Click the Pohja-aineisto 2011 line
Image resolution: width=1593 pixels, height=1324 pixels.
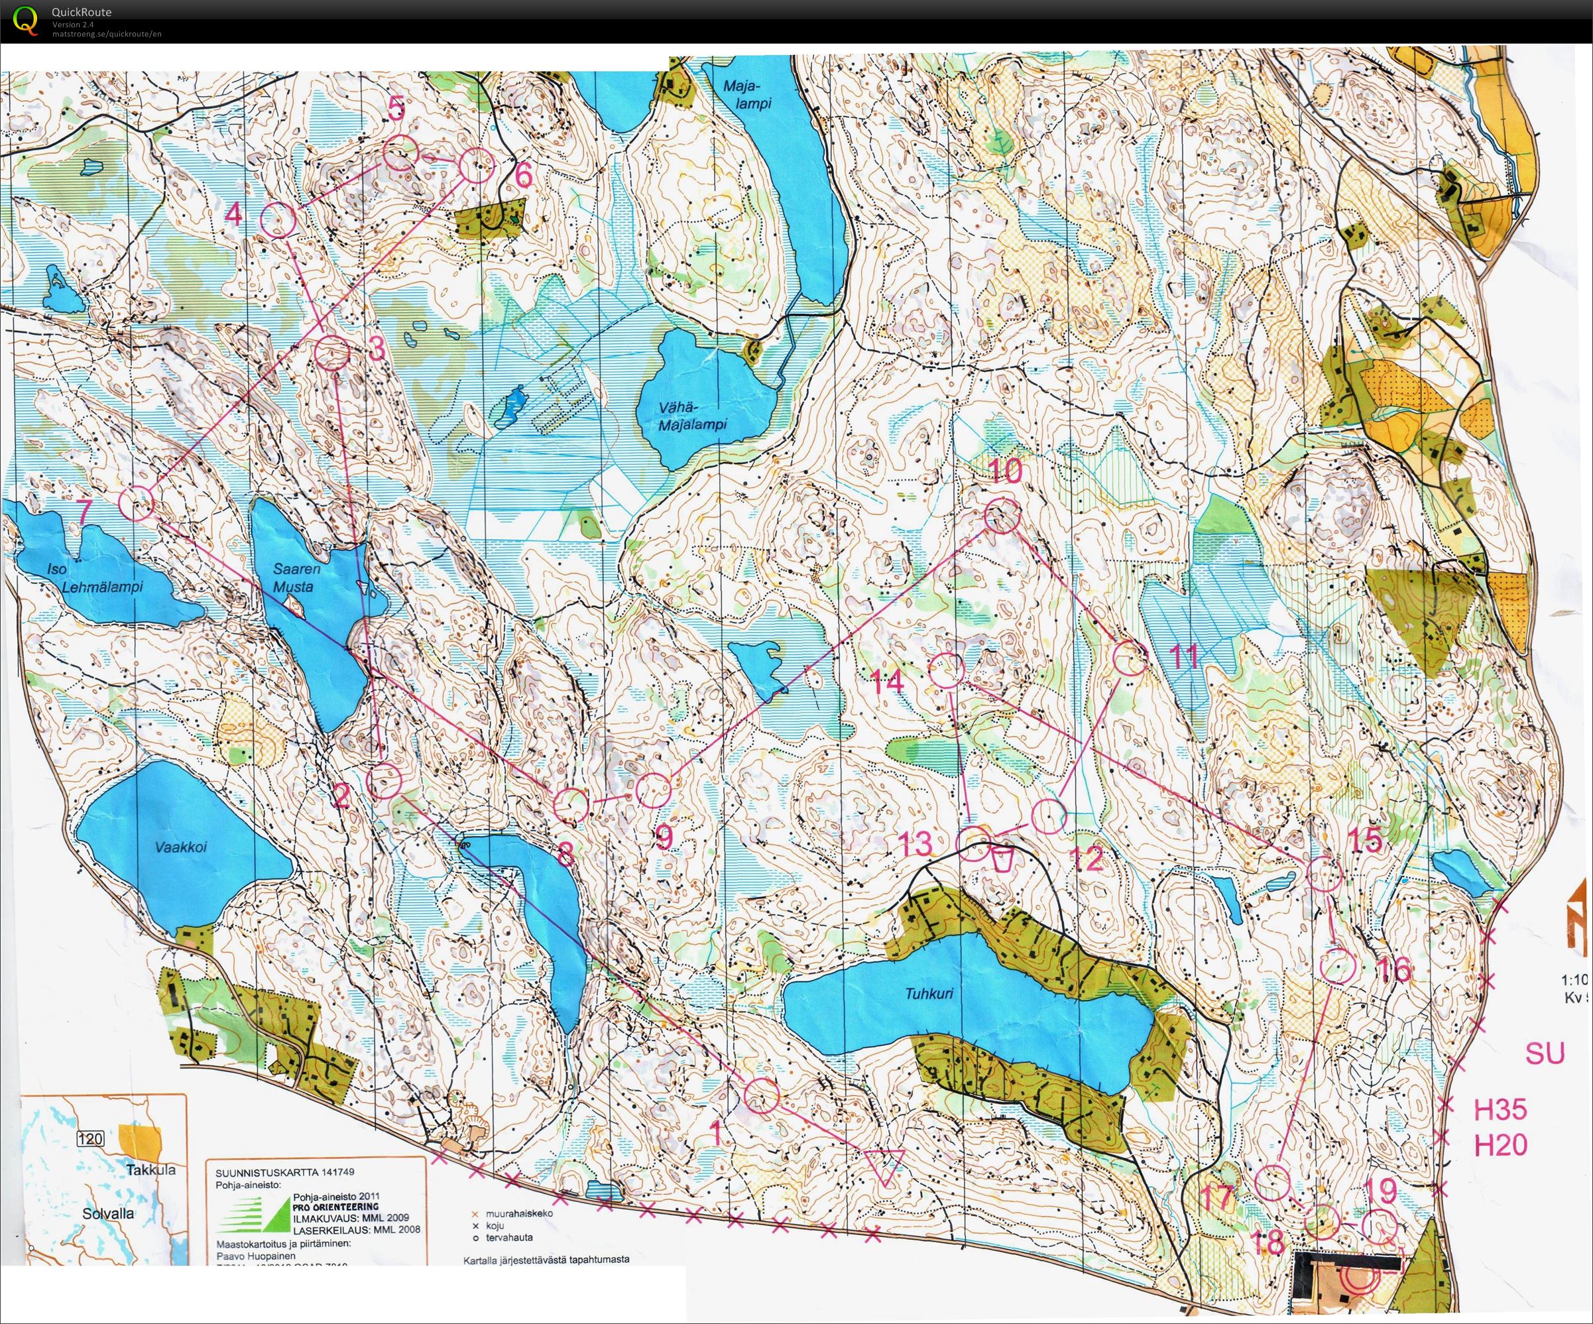point(336,1196)
